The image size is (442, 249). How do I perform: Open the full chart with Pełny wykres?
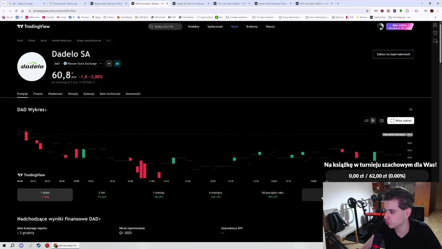(x=401, y=121)
